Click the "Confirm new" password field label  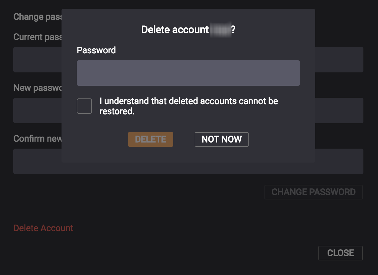tap(37, 138)
